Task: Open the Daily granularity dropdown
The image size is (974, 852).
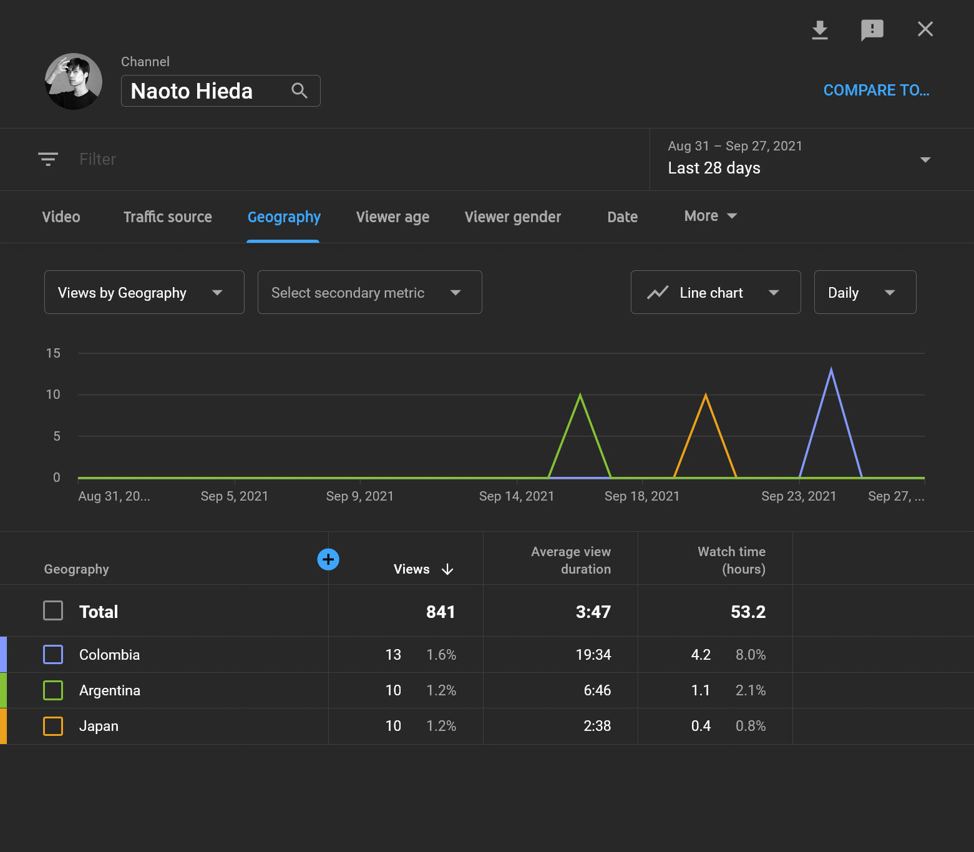Action: click(x=865, y=292)
